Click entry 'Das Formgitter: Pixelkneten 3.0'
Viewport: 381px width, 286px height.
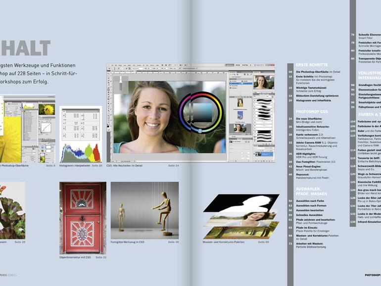[x=315, y=162]
